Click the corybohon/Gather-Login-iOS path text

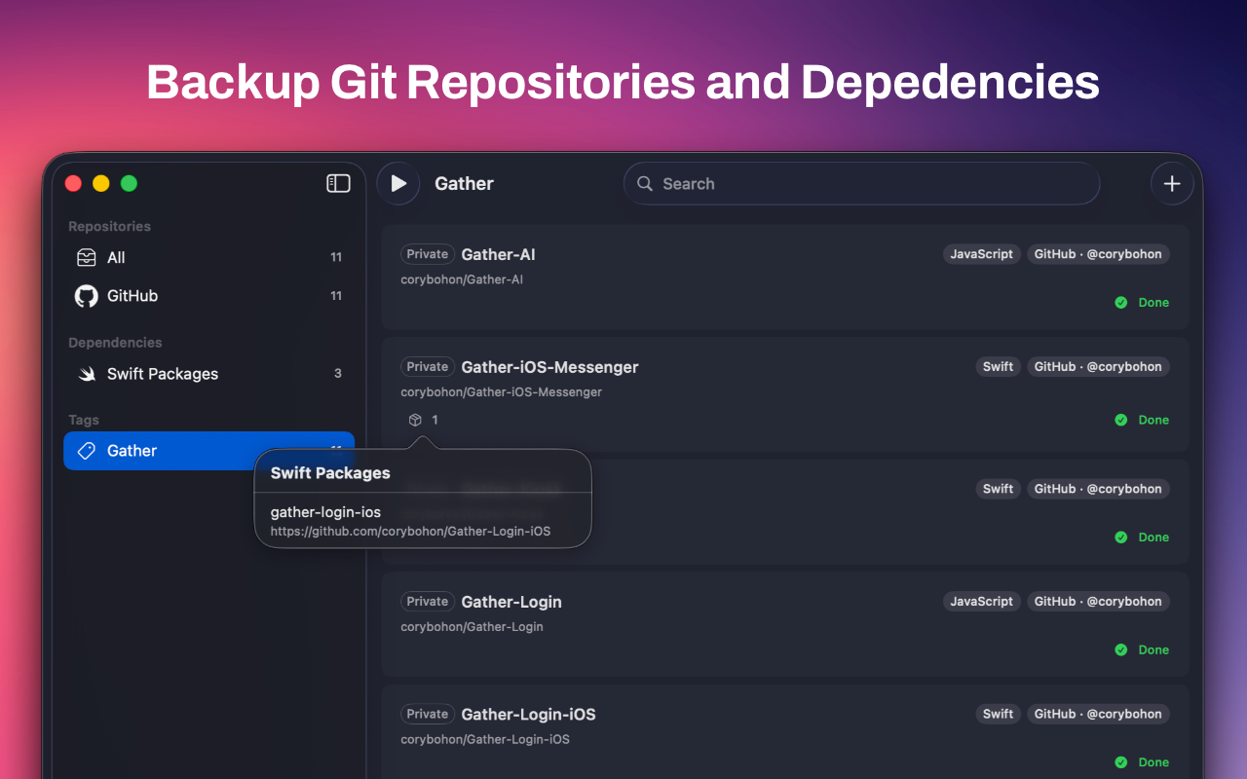click(x=485, y=739)
